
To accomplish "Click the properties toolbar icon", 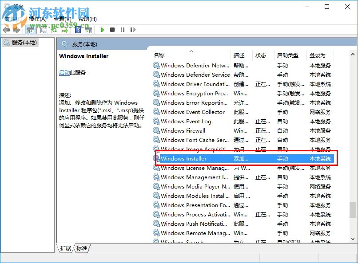I will click(44, 30).
